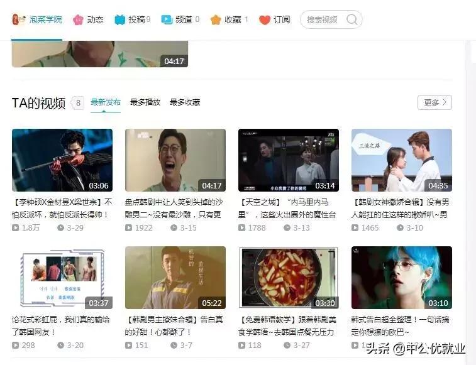Click play-count icon beside 1465
Image resolution: width=476 pixels, height=365 pixels.
pyautogui.click(x=355, y=227)
